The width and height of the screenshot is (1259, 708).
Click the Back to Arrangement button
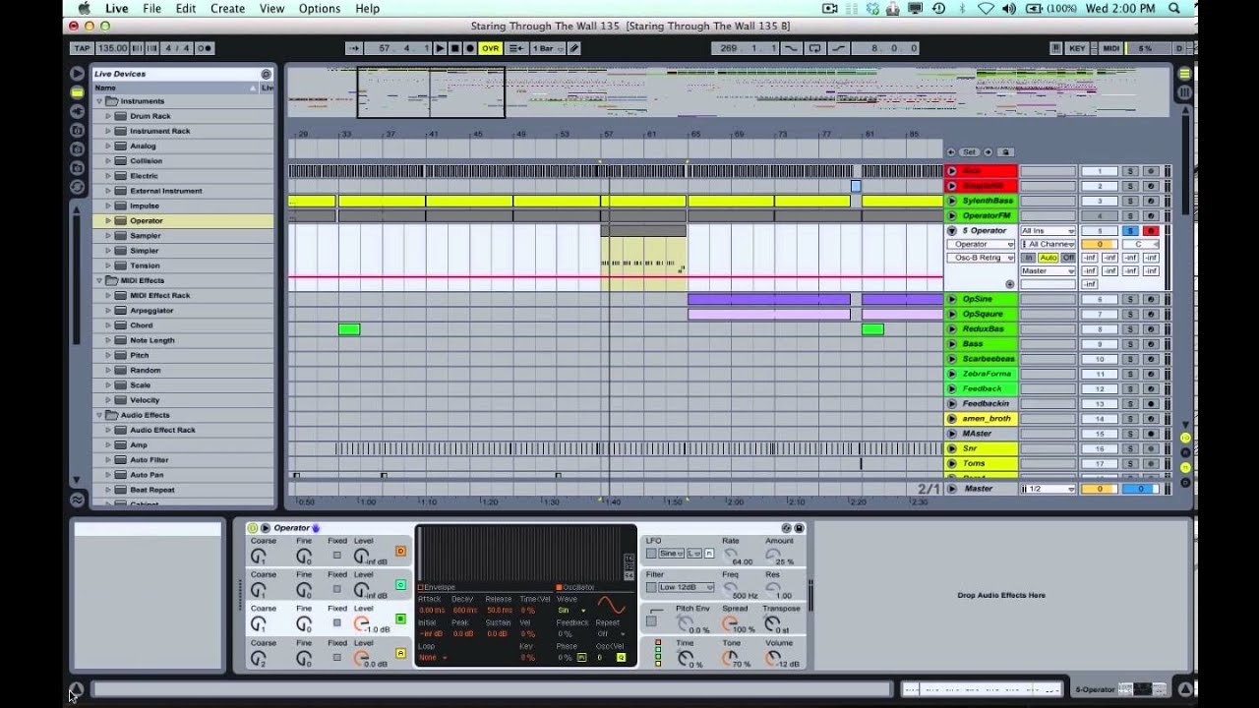click(515, 48)
